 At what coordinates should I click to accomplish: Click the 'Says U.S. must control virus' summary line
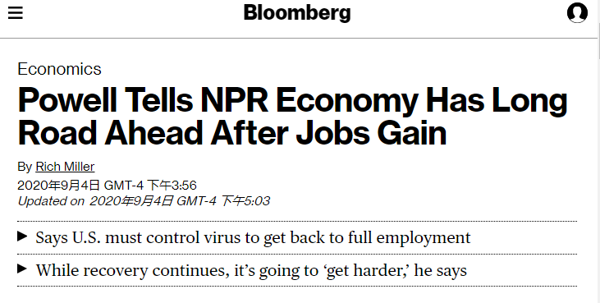[253, 237]
